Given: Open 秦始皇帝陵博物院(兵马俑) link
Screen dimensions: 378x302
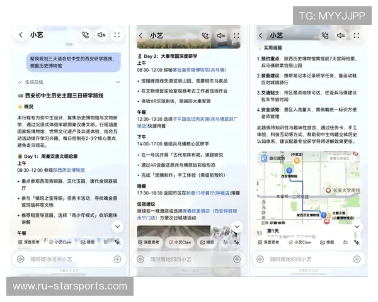Looking at the screenshot, I should [199, 70].
